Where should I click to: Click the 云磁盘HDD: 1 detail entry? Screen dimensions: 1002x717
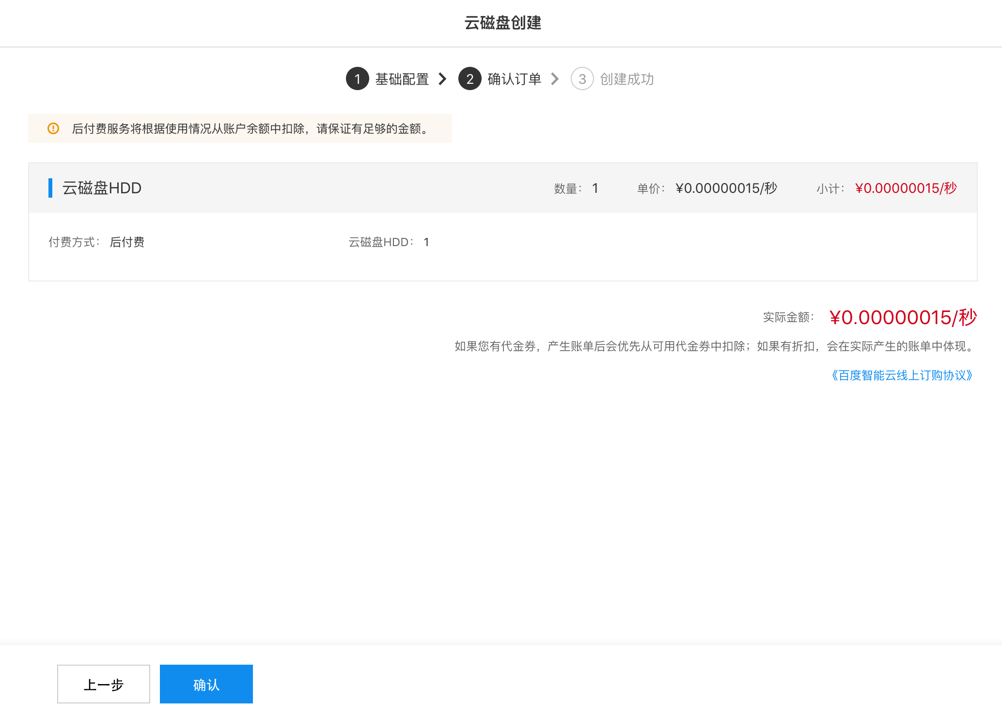click(389, 242)
